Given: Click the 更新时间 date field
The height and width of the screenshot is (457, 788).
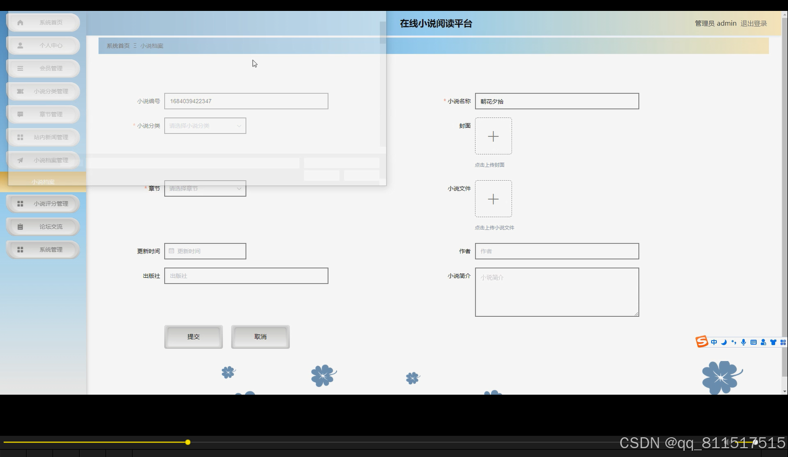Looking at the screenshot, I should click(205, 251).
